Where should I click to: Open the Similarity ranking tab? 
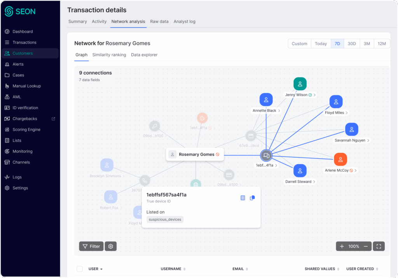coord(109,55)
